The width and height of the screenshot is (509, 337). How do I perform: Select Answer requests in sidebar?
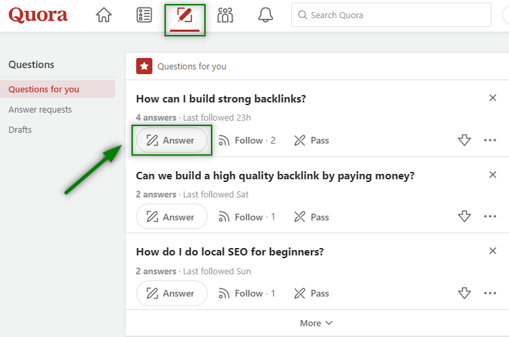40,109
